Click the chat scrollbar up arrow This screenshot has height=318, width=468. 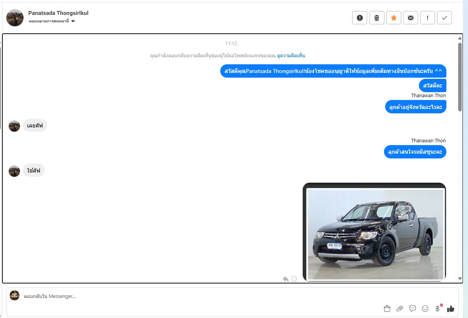click(460, 38)
